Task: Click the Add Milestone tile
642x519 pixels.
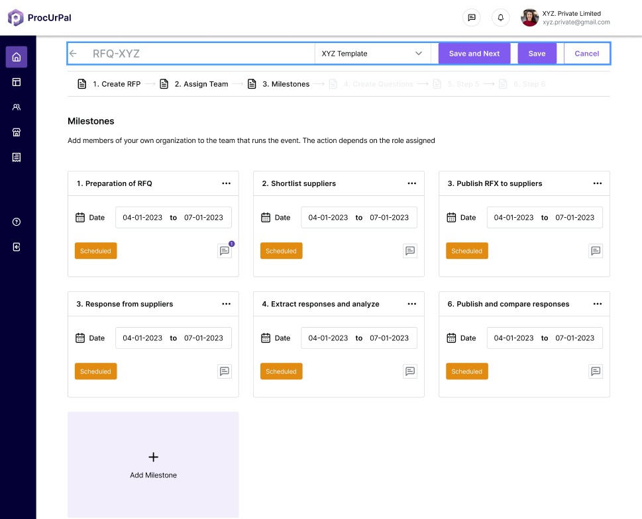Action: point(153,465)
